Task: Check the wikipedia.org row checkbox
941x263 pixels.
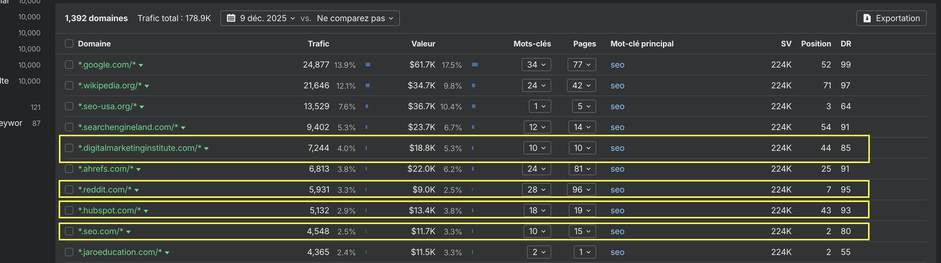Action: [69, 85]
